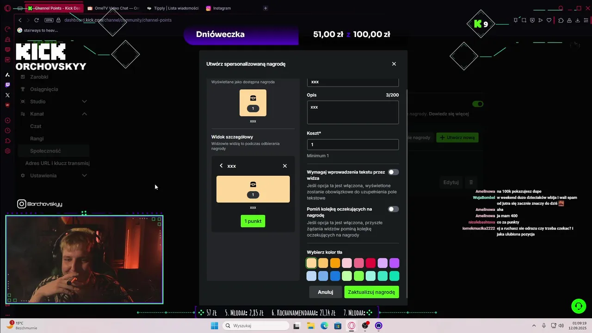Click the trash delete icon next to Edytuj
The width and height of the screenshot is (592, 333).
[x=471, y=182]
